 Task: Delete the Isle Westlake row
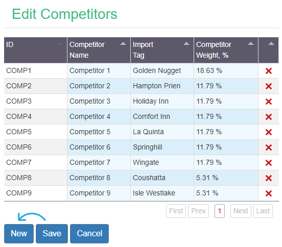(268, 193)
